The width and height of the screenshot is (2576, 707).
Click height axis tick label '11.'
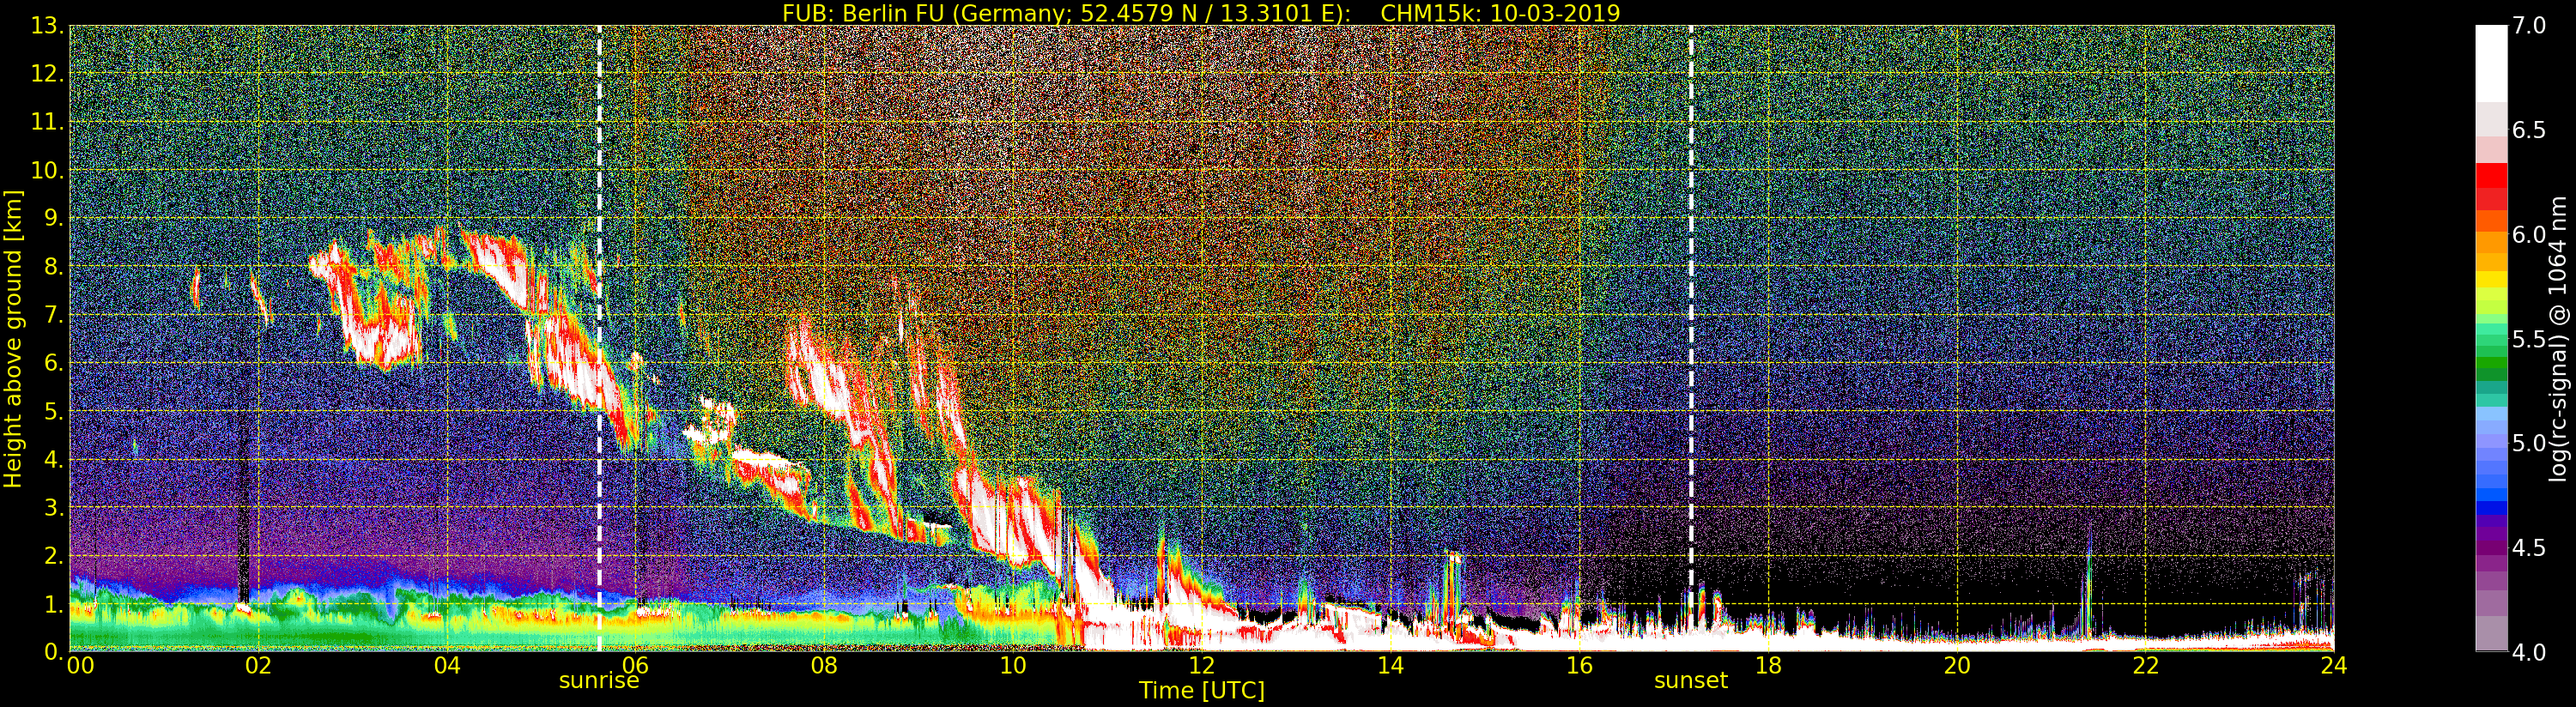click(x=48, y=122)
